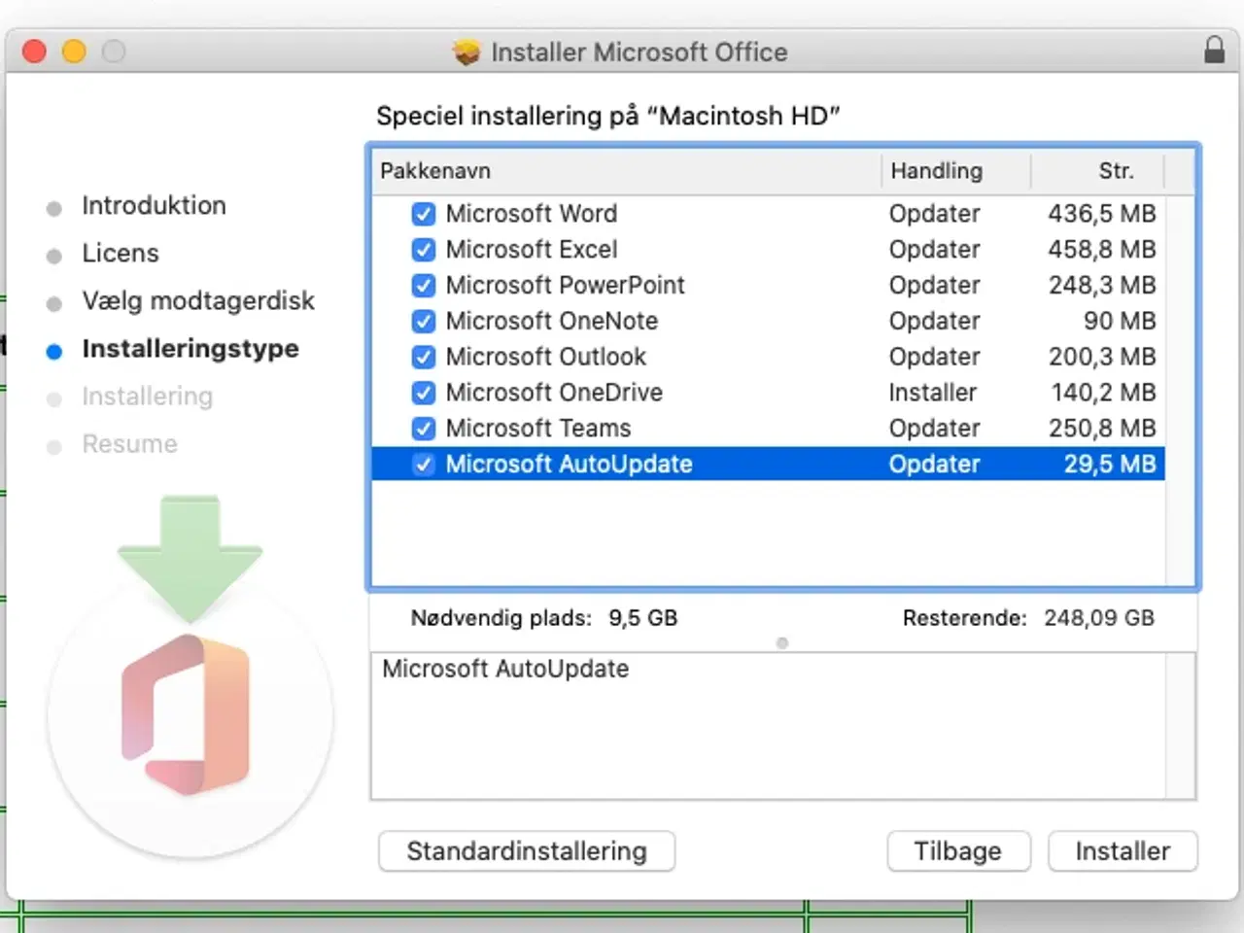Viewport: 1244px width, 933px height.
Task: Select the Microsoft Excel row name
Action: click(532, 250)
